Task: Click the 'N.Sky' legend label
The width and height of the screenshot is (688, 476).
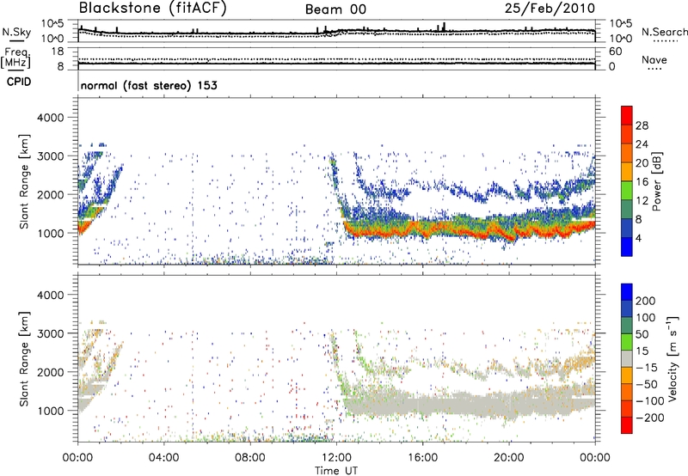Action: 16,32
